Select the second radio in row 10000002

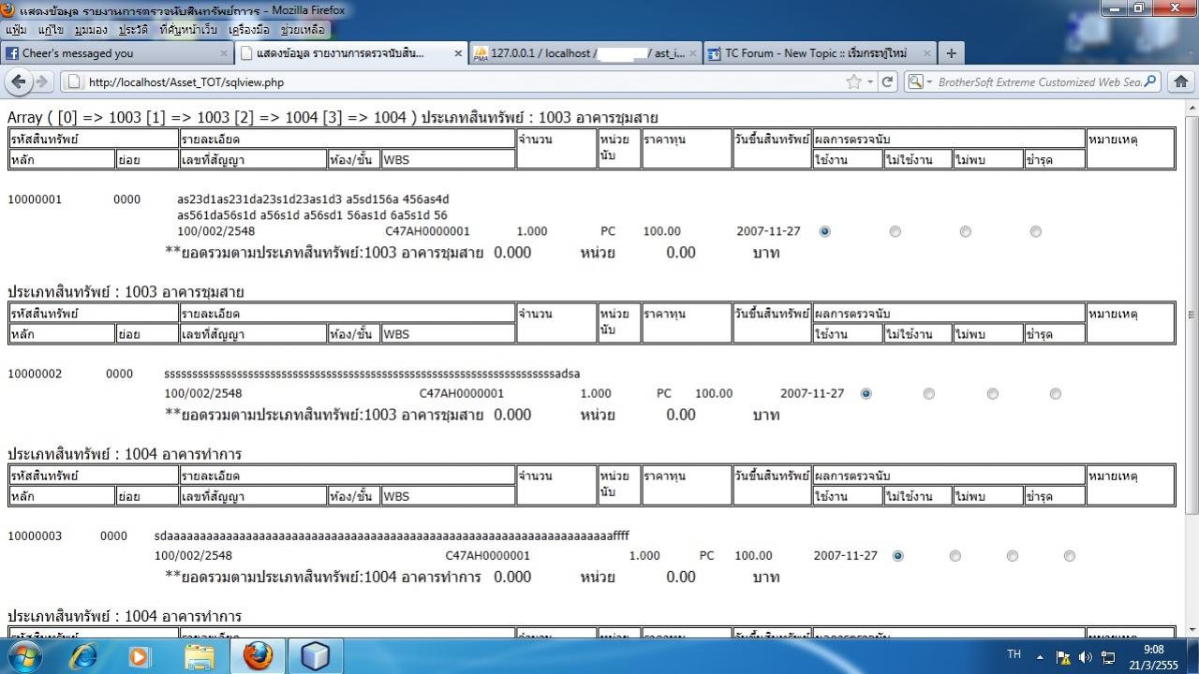929,394
